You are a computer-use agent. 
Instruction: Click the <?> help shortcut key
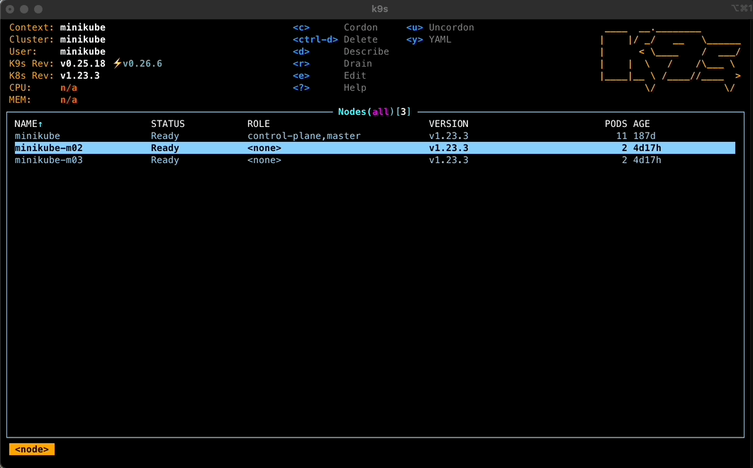point(301,87)
